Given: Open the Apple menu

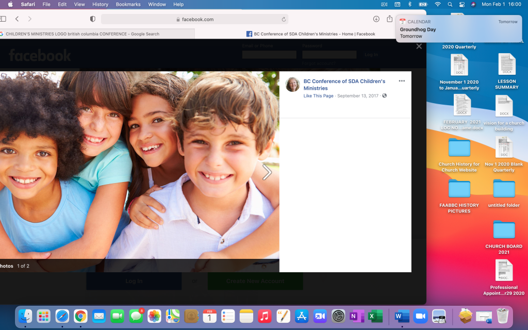Looking at the screenshot, I should pos(10,4).
